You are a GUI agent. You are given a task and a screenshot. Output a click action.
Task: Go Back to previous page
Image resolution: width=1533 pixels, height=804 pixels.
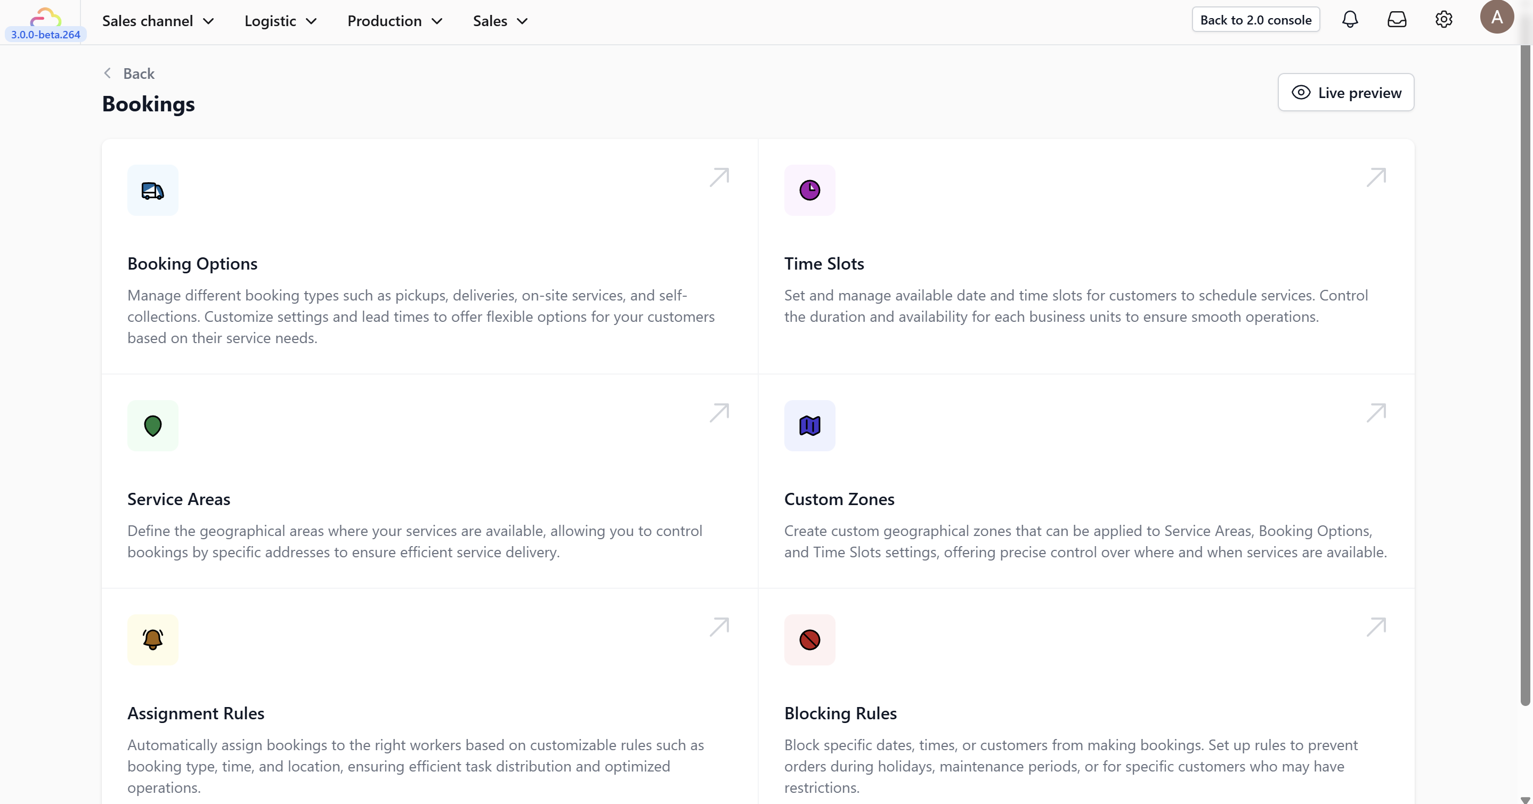(129, 73)
